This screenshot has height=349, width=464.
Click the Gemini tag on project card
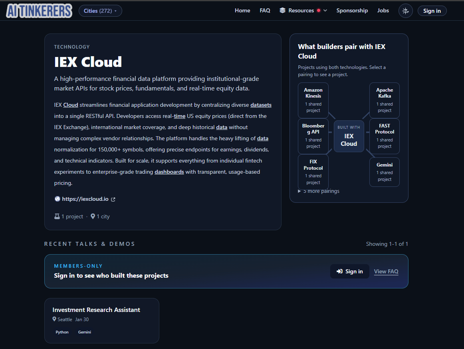click(85, 332)
